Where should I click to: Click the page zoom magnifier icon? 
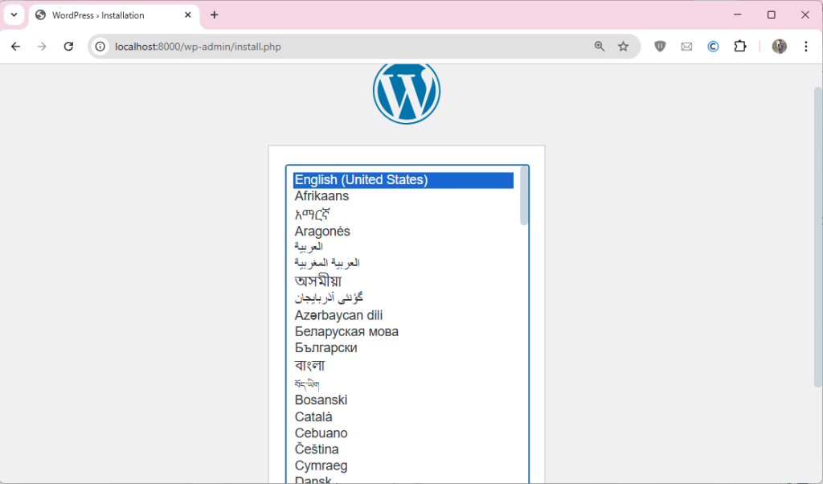(x=599, y=47)
